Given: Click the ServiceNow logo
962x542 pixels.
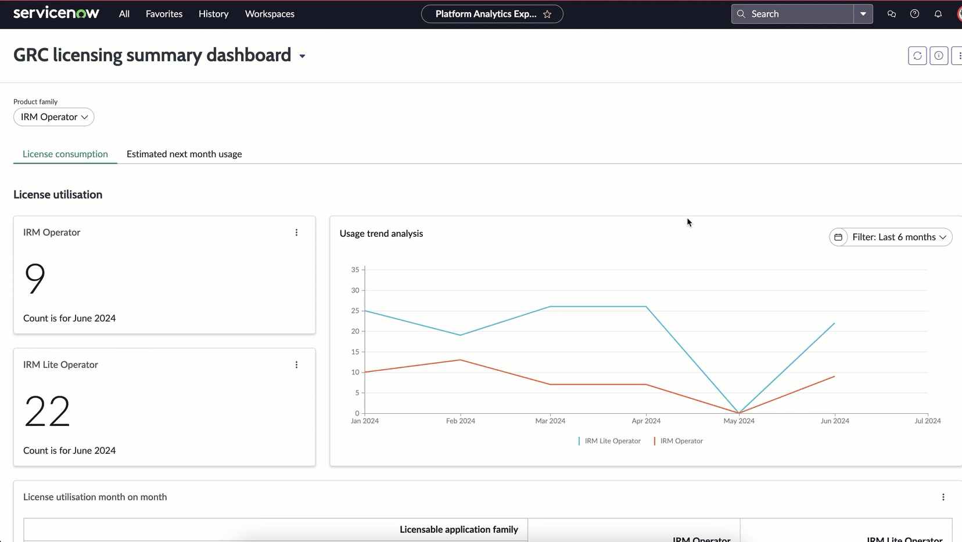Looking at the screenshot, I should point(56,13).
